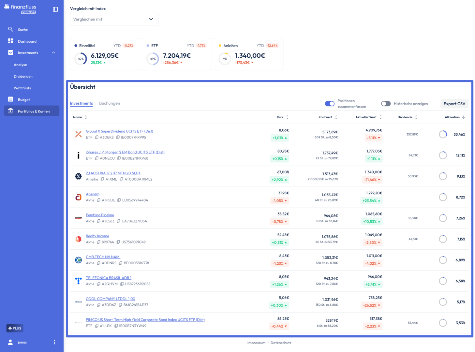
Task: Click COOL COMPANY -26,52% value badge
Action: pos(372,305)
